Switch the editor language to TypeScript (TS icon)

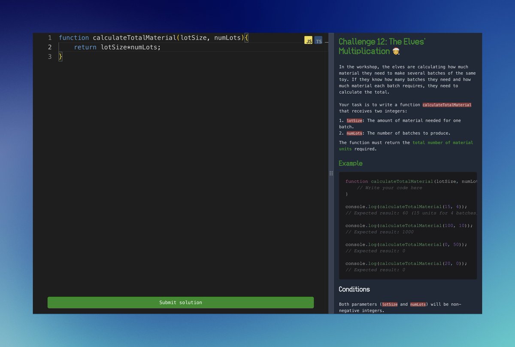318,40
